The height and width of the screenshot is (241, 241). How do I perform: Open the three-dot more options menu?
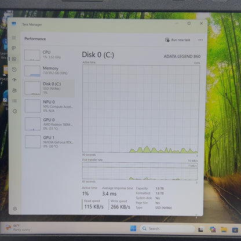point(200,40)
